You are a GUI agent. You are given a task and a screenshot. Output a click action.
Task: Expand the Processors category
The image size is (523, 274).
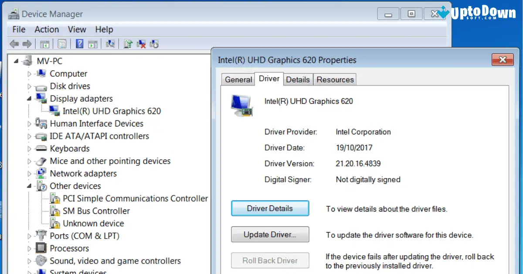[x=29, y=248]
